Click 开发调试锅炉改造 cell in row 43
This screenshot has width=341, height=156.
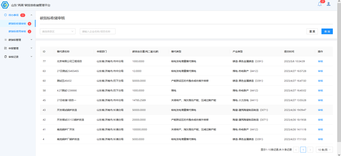pyautogui.click(x=67, y=110)
